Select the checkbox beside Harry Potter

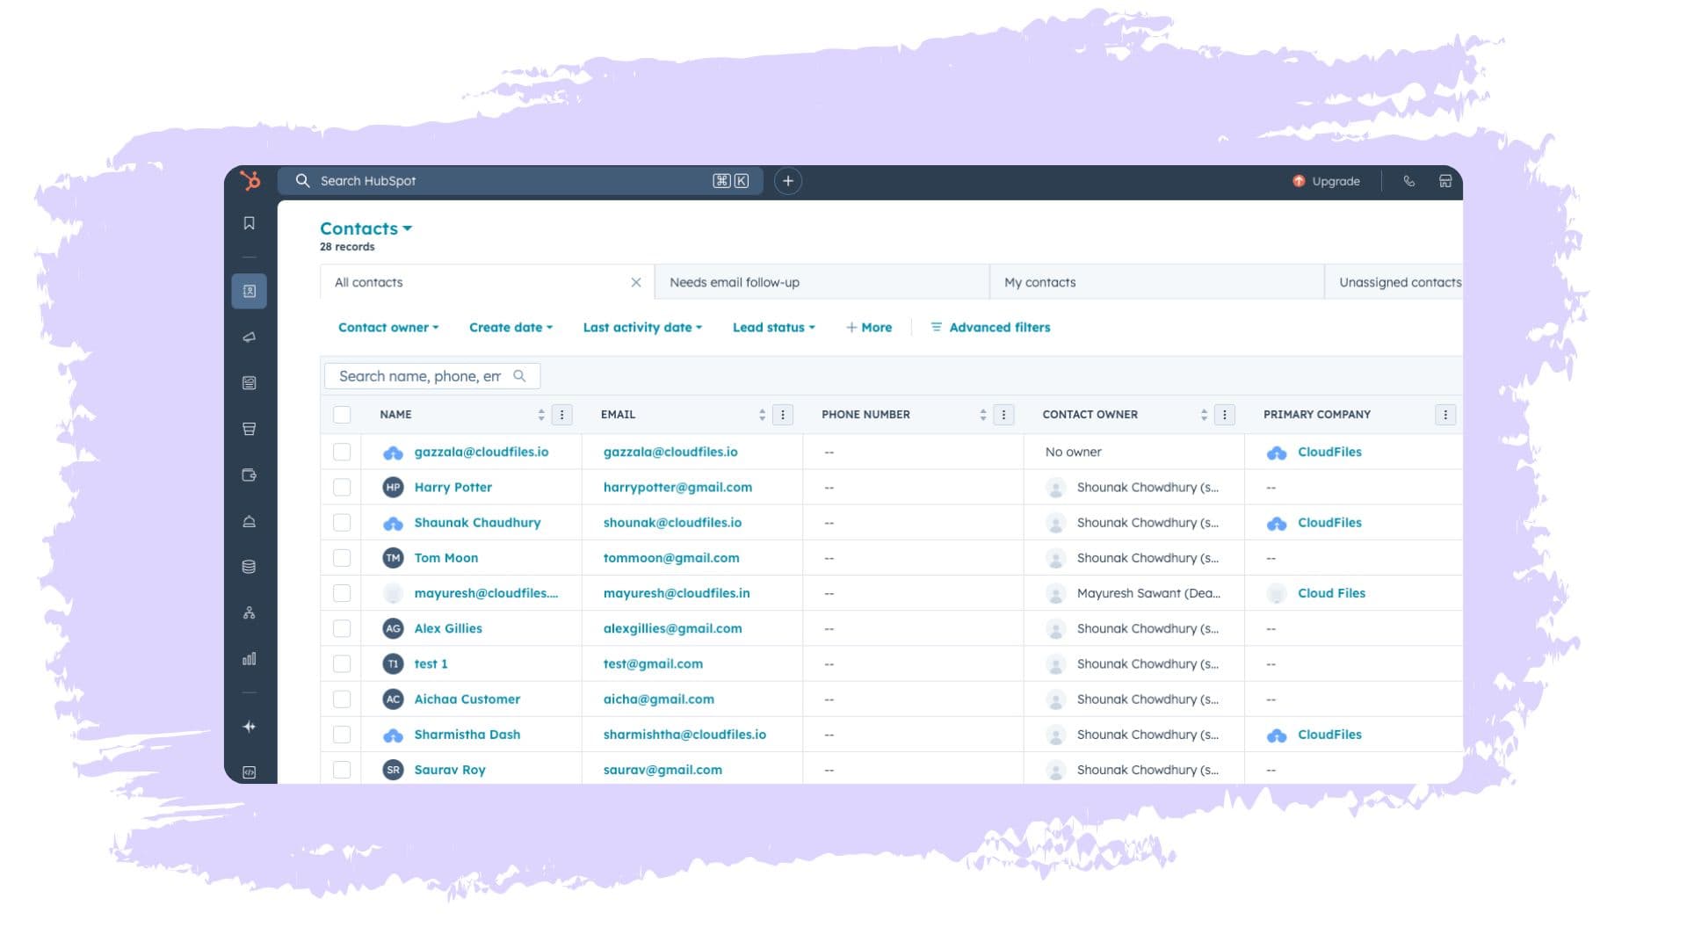coord(342,487)
